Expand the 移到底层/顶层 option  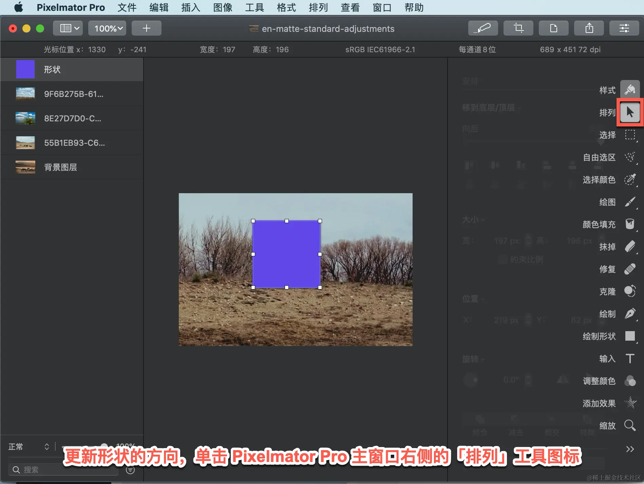click(492, 108)
